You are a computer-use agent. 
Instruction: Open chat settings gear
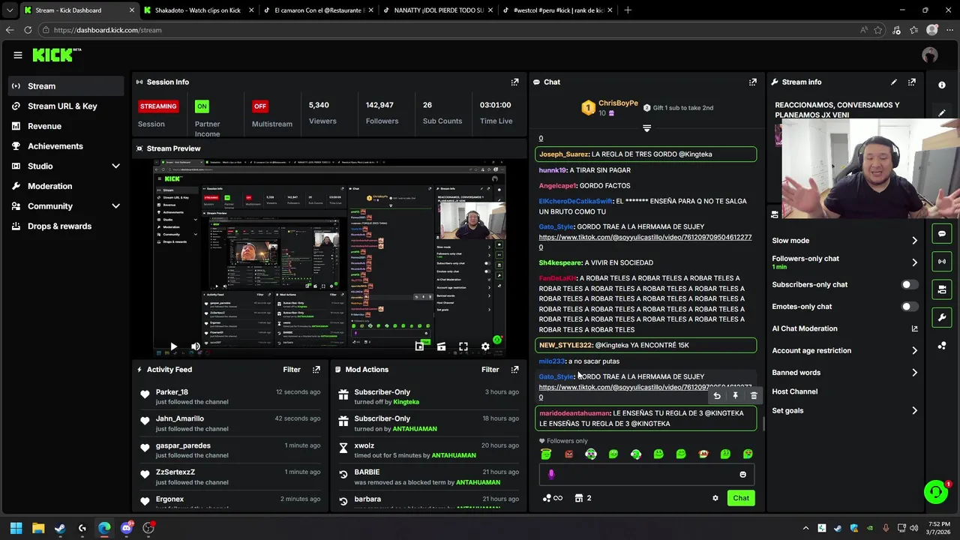(715, 498)
